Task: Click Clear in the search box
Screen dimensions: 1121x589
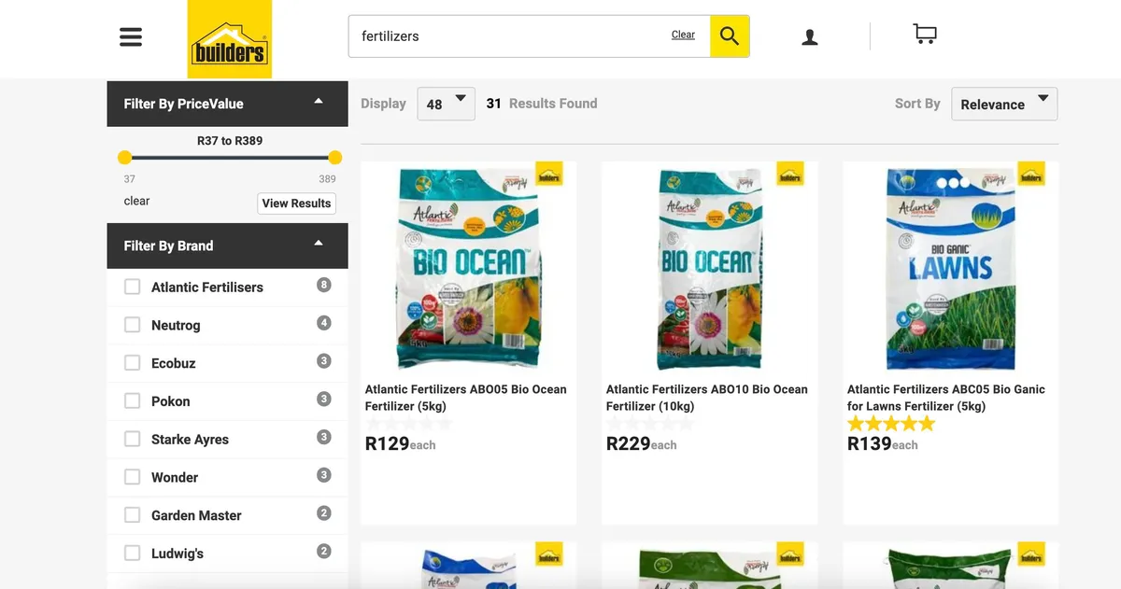Action: point(683,35)
